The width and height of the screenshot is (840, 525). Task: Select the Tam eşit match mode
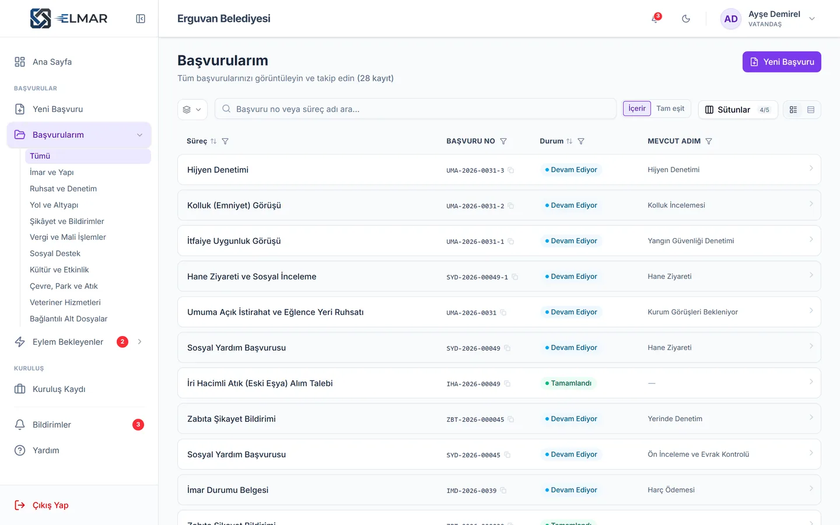pyautogui.click(x=670, y=108)
